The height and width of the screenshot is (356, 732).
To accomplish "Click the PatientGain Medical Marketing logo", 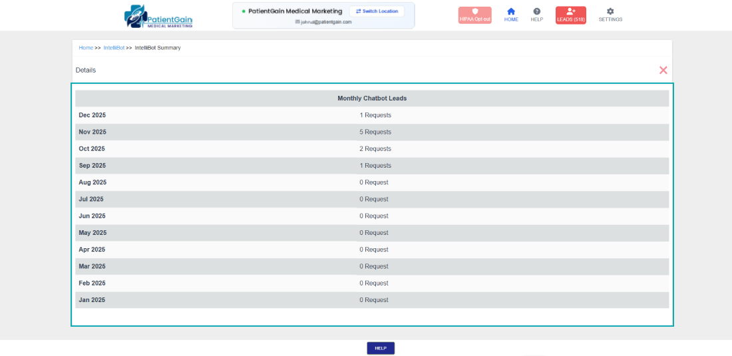I will tap(158, 17).
